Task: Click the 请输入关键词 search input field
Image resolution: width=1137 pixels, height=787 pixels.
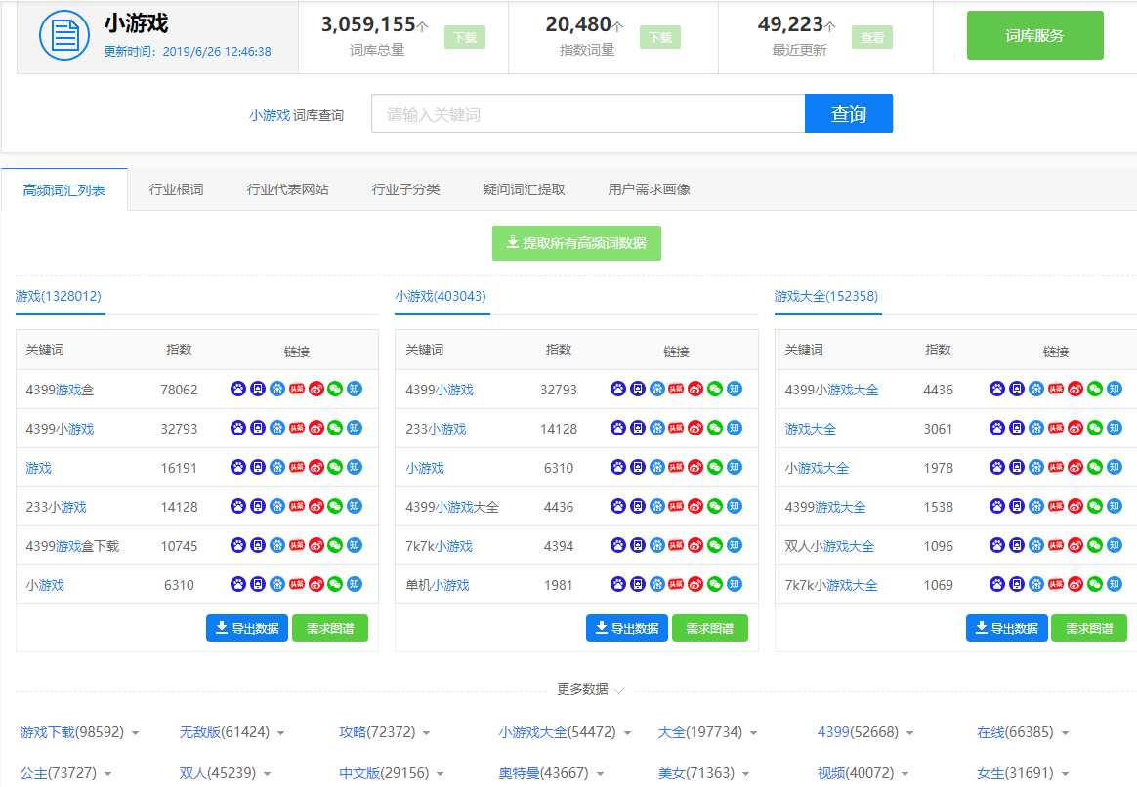Action: tap(588, 114)
